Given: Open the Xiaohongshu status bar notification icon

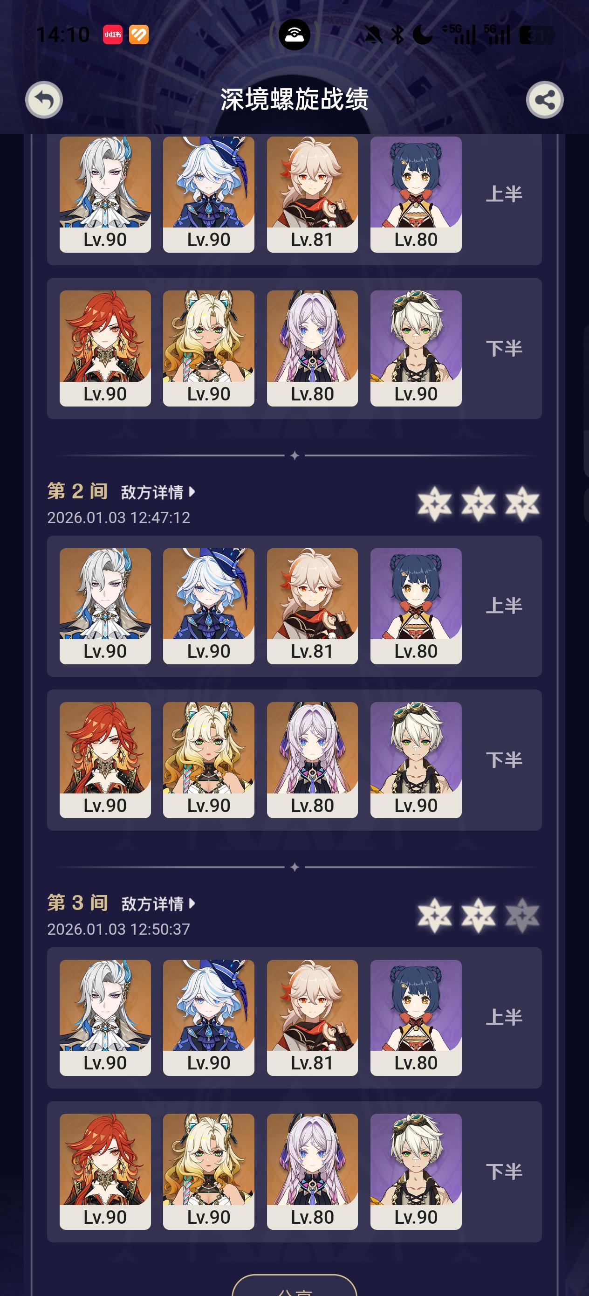Looking at the screenshot, I should [113, 34].
